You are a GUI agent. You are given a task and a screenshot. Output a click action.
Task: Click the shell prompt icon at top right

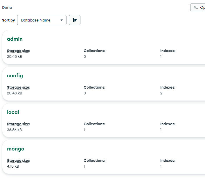tap(196, 8)
